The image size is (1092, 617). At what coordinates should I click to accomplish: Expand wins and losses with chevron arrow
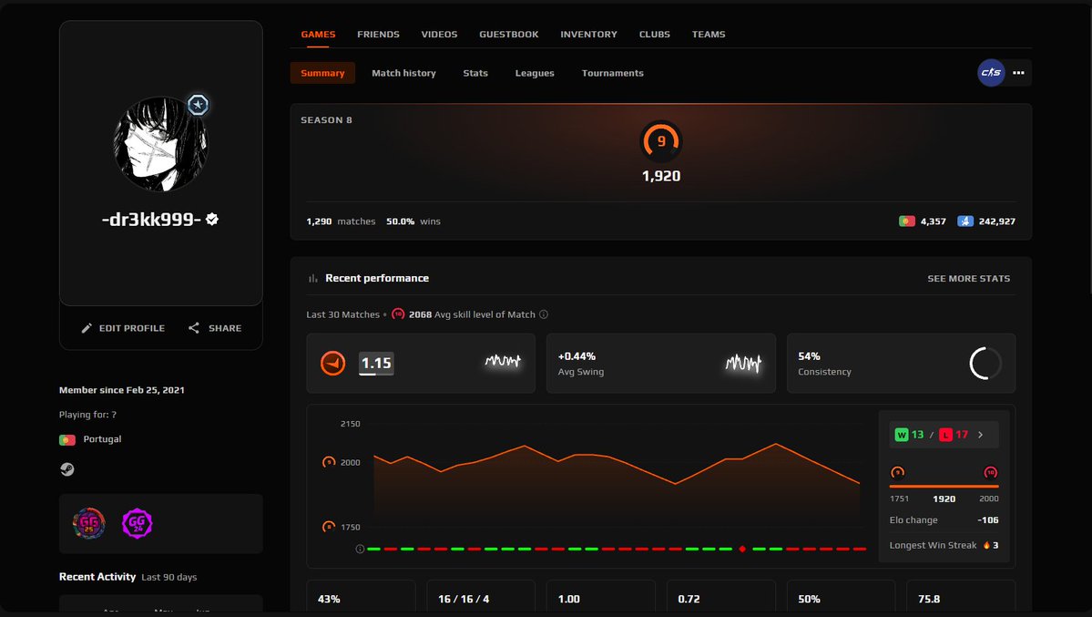pyautogui.click(x=981, y=435)
